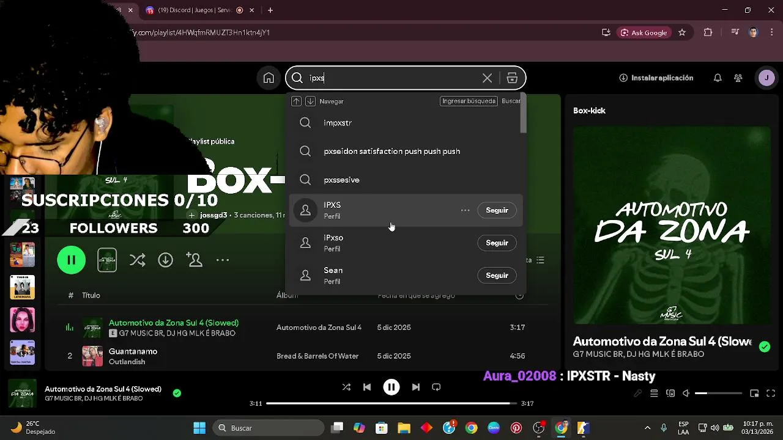Toggle the saved checkmark in the bottom player
The width and height of the screenshot is (783, 440).
pos(177,393)
